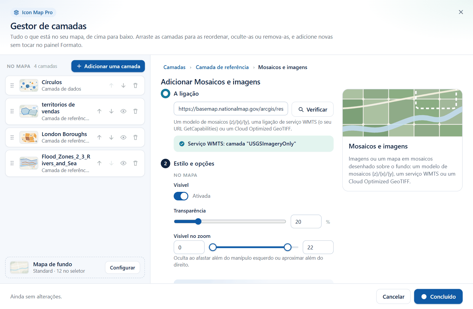Grab the Flood_Zones layer drag handle
Screen dimensions: 473x309
coord(12,163)
